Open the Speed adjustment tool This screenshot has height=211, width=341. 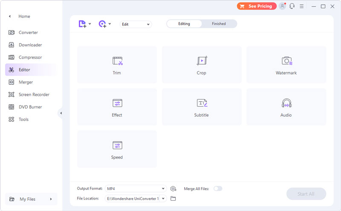coord(117,149)
